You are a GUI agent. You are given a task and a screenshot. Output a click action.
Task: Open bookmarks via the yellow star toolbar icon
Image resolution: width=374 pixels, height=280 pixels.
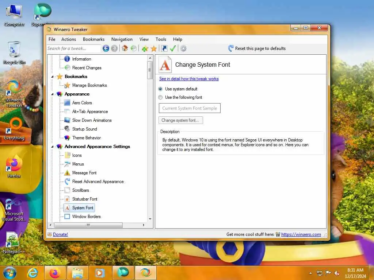(x=154, y=48)
